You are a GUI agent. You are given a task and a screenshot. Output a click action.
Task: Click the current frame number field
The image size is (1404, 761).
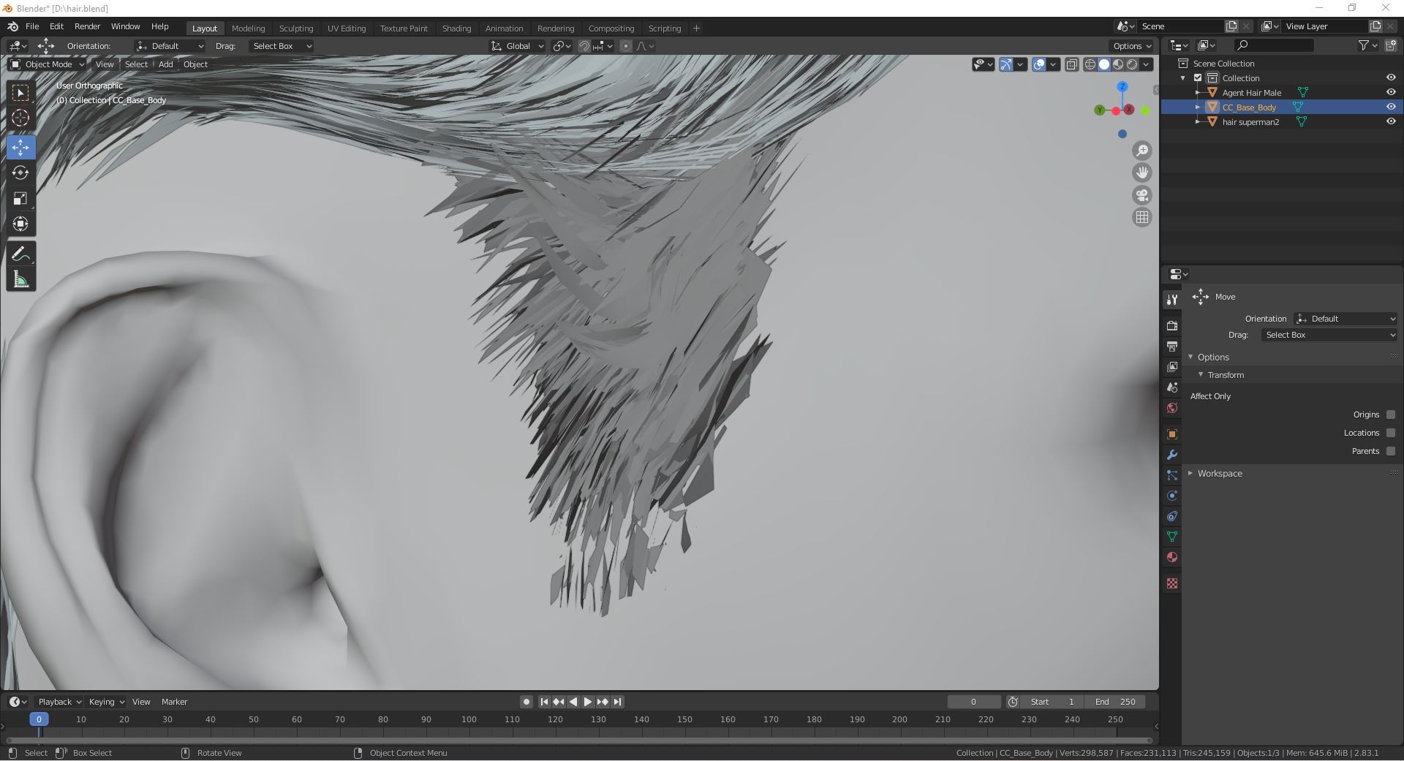coord(973,702)
